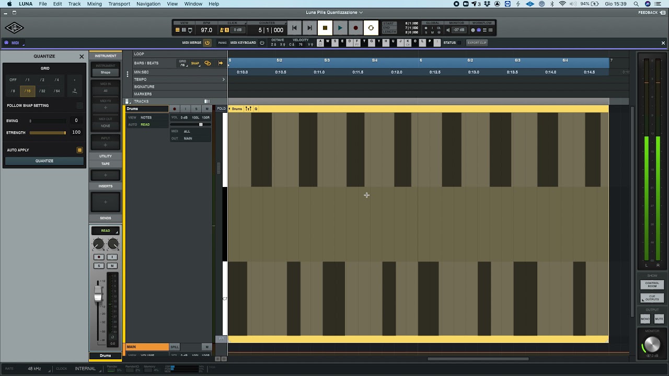This screenshot has height=376, width=669.
Task: Start playback with the play button
Action: (x=340, y=28)
